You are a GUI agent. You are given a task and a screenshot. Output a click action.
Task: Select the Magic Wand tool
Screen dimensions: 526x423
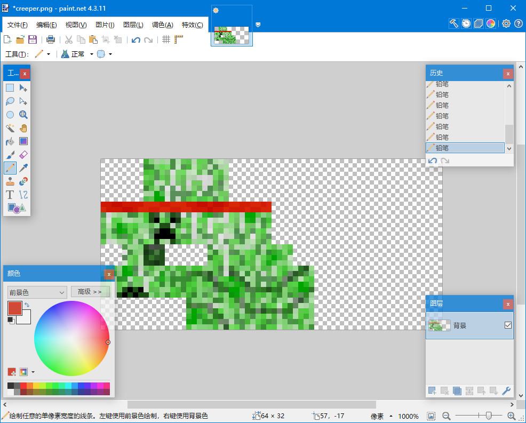pyautogui.click(x=10, y=128)
